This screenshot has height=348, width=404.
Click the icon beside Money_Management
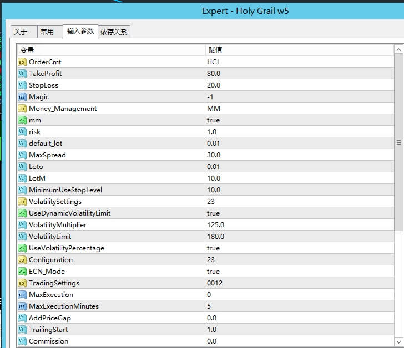pyautogui.click(x=22, y=109)
